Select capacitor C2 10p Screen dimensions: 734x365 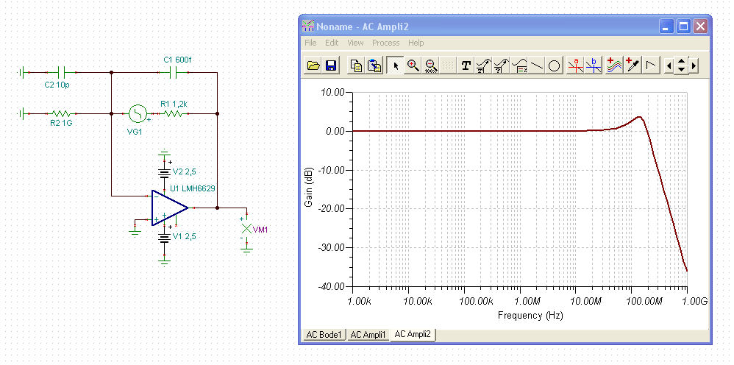click(61, 72)
